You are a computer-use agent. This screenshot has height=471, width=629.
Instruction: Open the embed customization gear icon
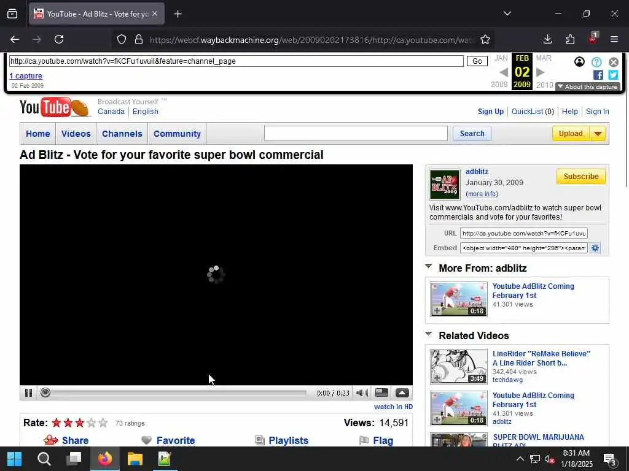595,248
